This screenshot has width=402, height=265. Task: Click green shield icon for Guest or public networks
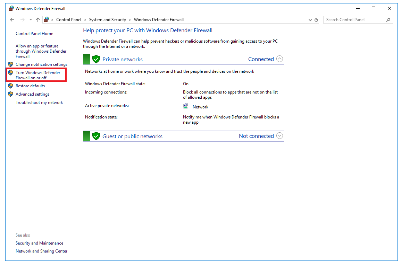pos(96,136)
